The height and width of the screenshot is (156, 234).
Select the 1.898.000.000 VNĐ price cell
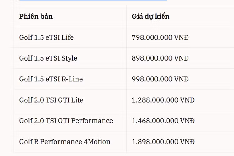click(x=163, y=142)
